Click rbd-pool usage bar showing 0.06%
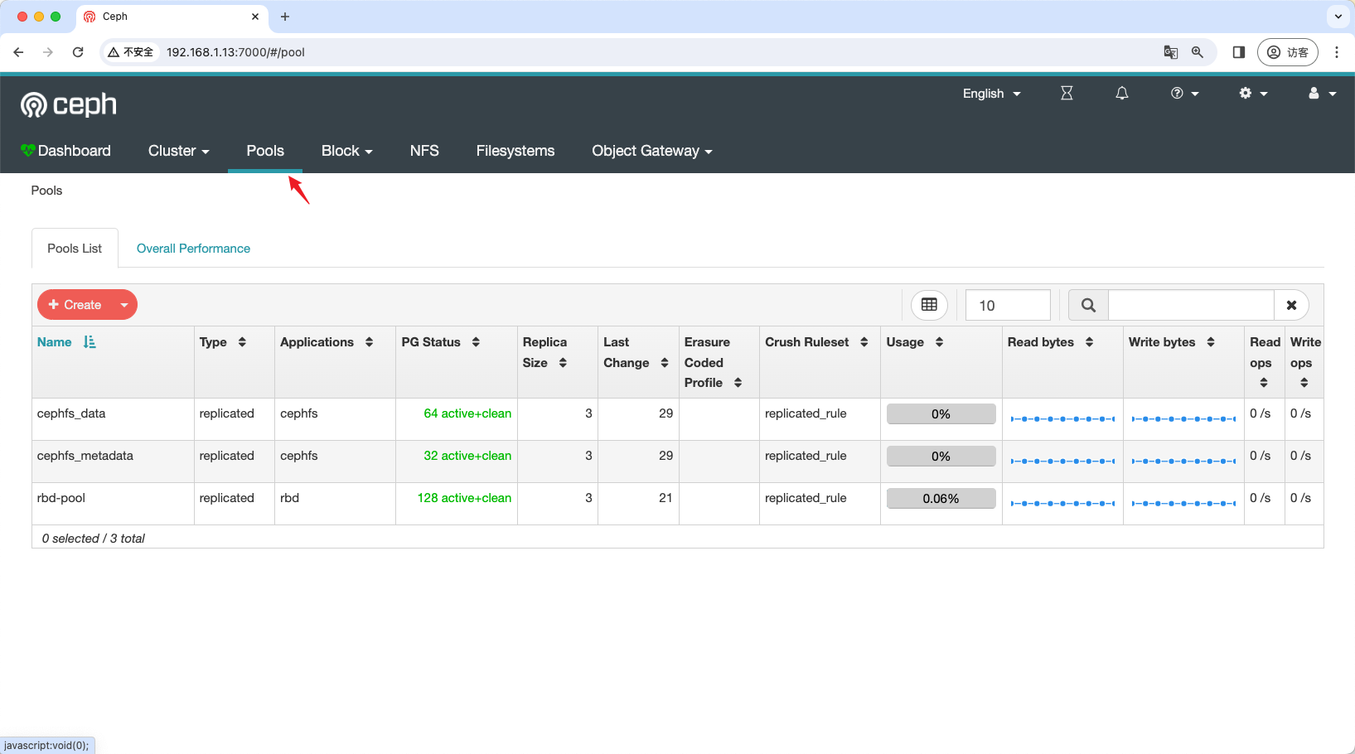The height and width of the screenshot is (754, 1355). (941, 499)
